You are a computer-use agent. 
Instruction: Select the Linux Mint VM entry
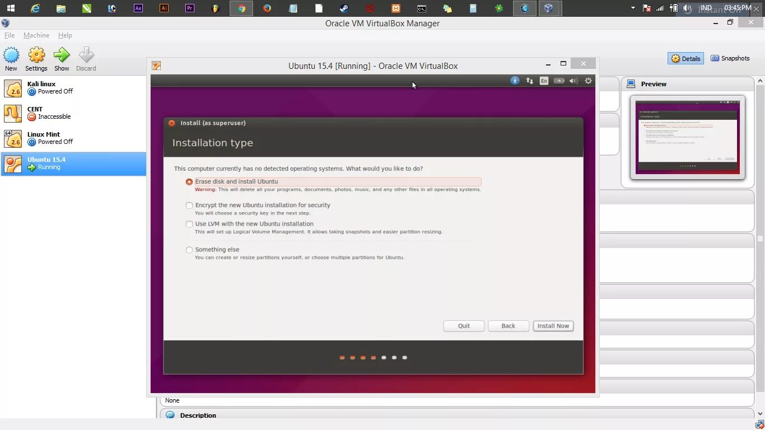[73, 138]
